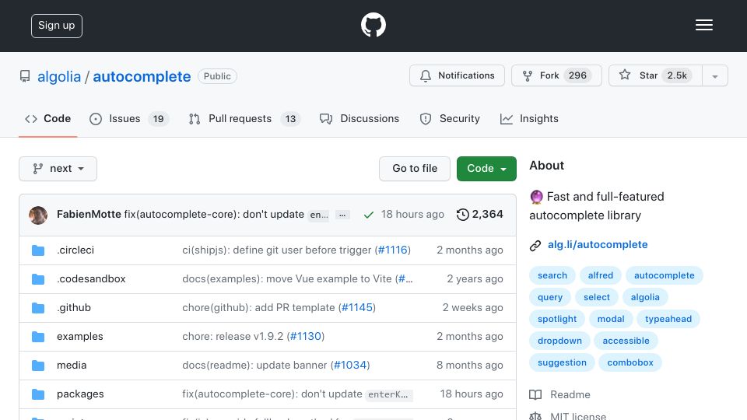
Task: Select the search topic tag
Action: tap(552, 275)
